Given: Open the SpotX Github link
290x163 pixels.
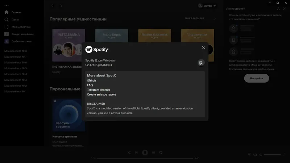Looking at the screenshot, I should 91,80.
